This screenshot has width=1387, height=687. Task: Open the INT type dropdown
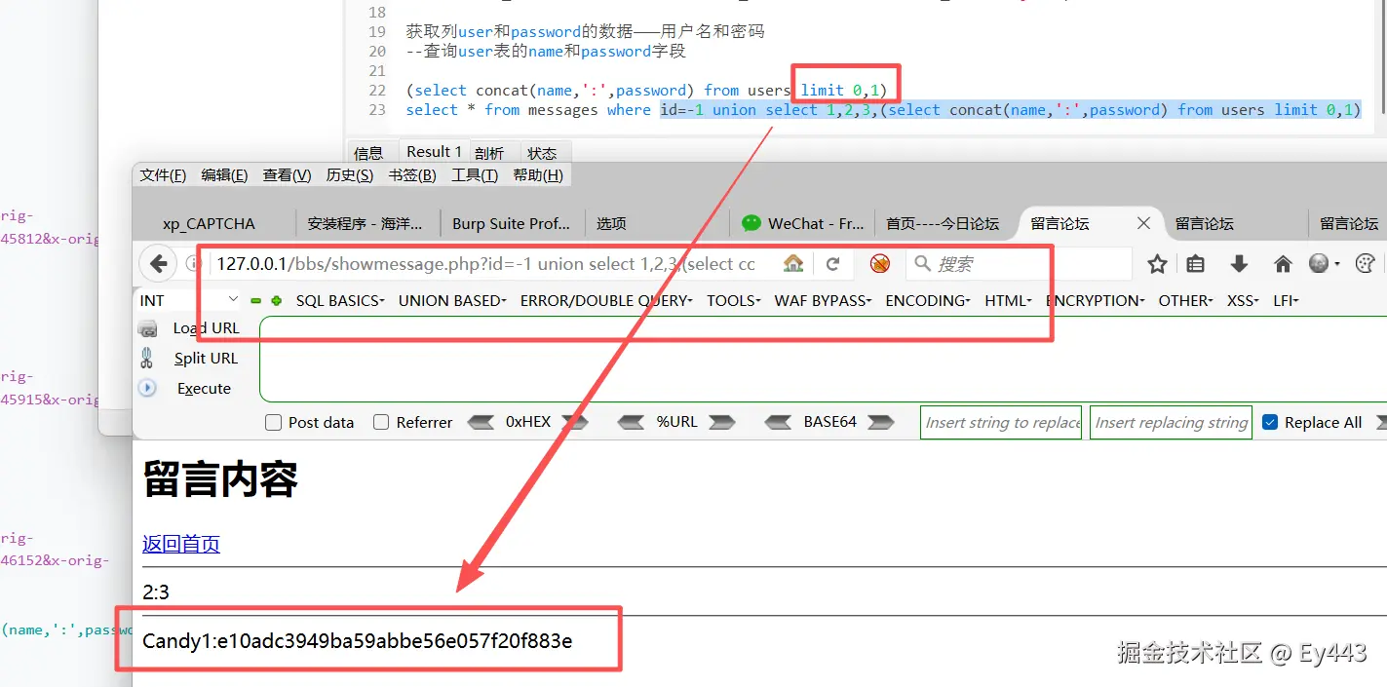(x=189, y=300)
